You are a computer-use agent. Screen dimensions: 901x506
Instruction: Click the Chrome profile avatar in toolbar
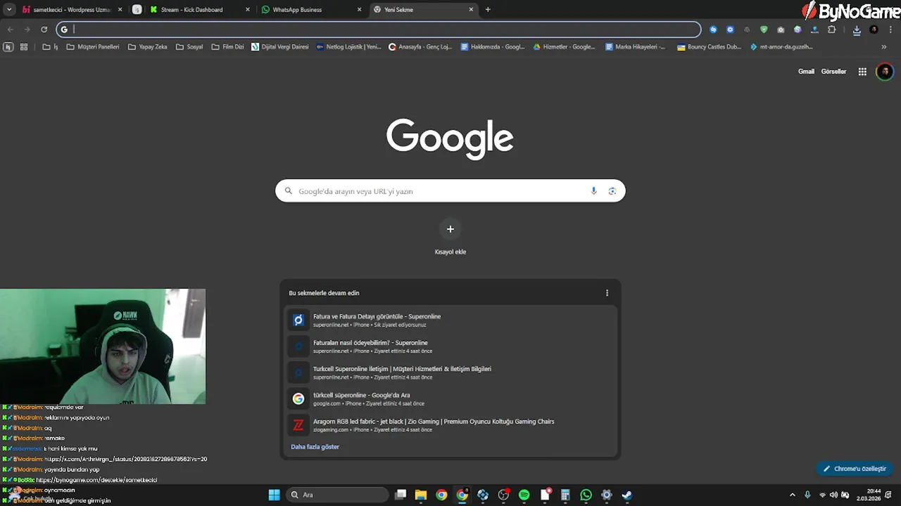(874, 30)
